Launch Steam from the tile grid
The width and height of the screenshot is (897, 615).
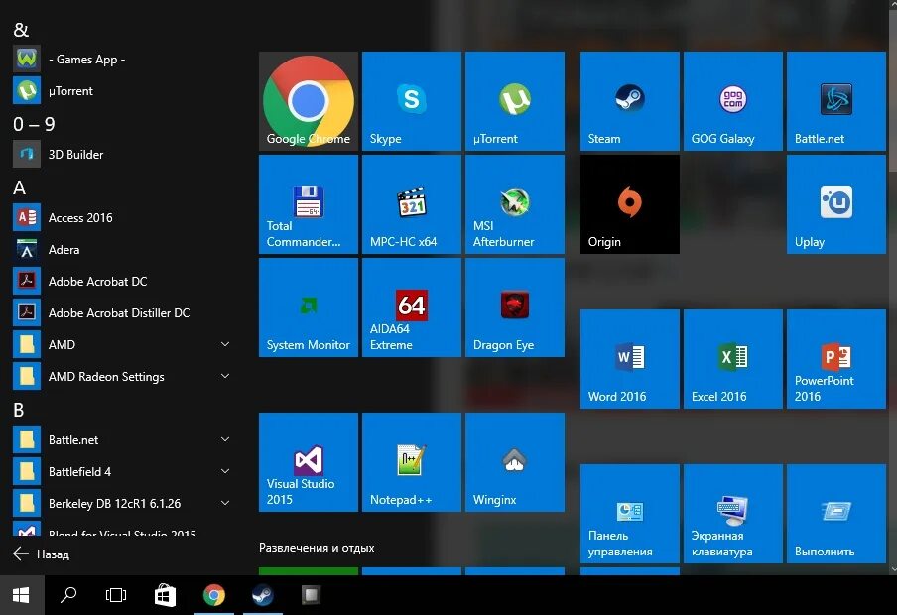pyautogui.click(x=630, y=101)
